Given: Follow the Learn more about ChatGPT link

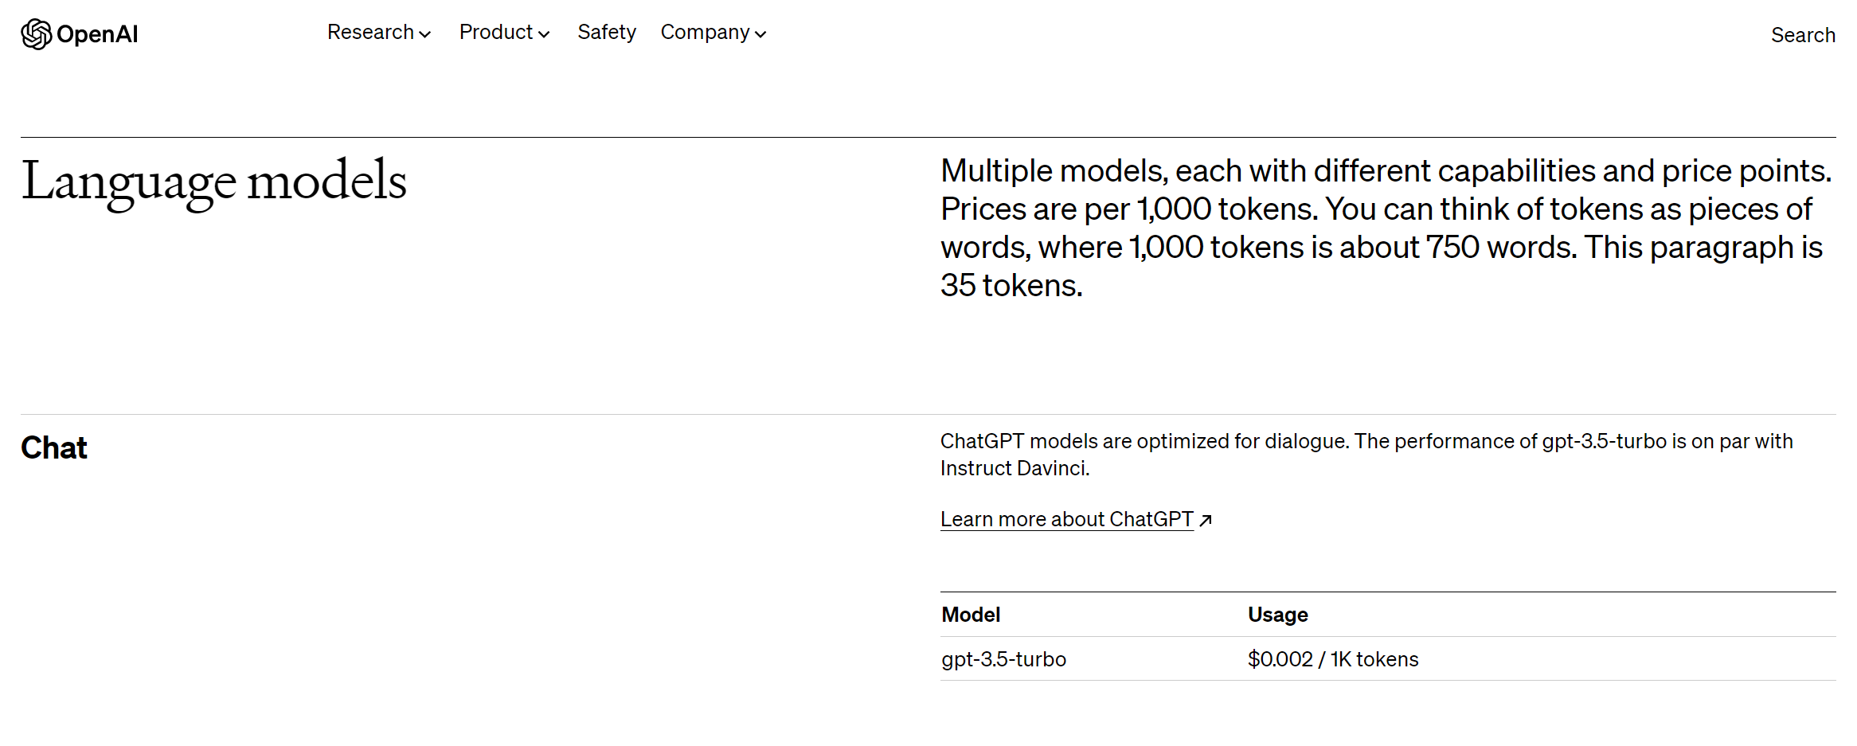Looking at the screenshot, I should point(1066,519).
